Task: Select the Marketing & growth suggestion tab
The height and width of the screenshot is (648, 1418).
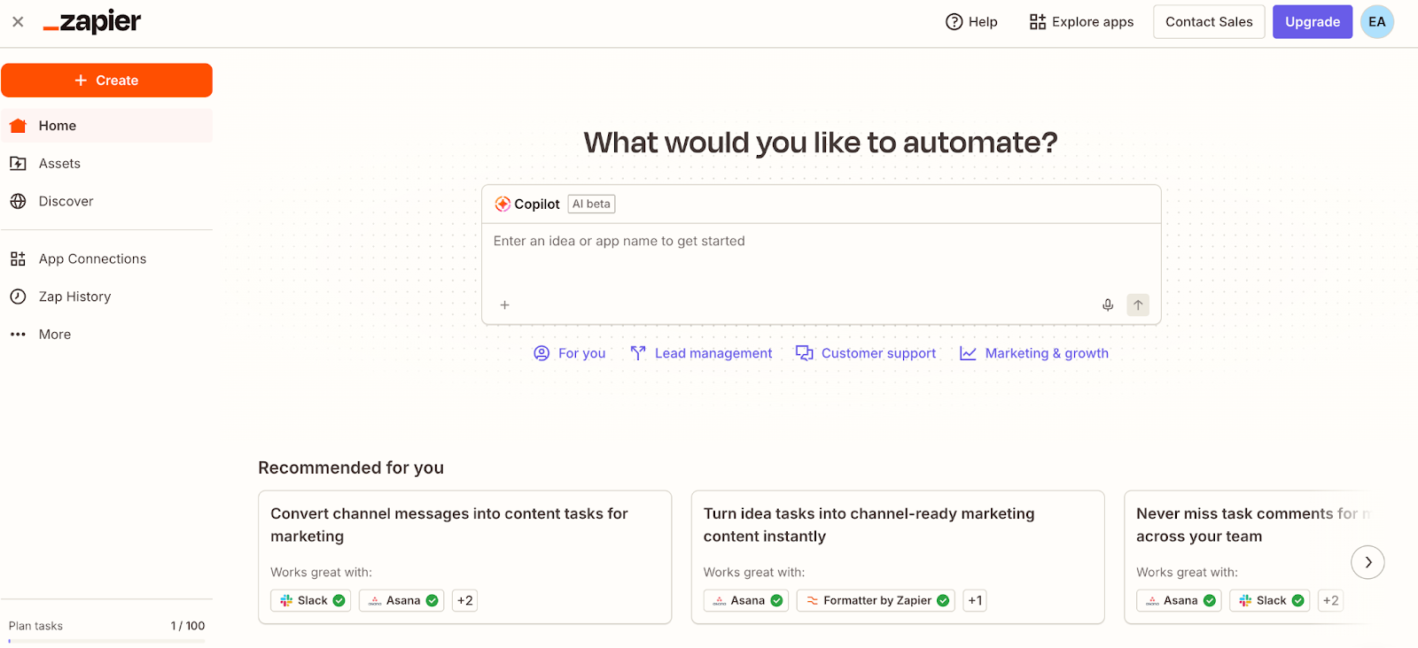Action: (1034, 353)
